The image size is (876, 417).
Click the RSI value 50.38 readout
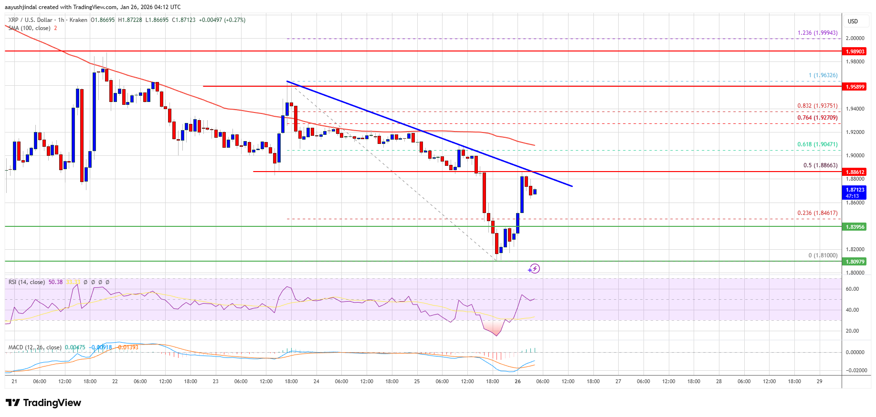(x=55, y=282)
